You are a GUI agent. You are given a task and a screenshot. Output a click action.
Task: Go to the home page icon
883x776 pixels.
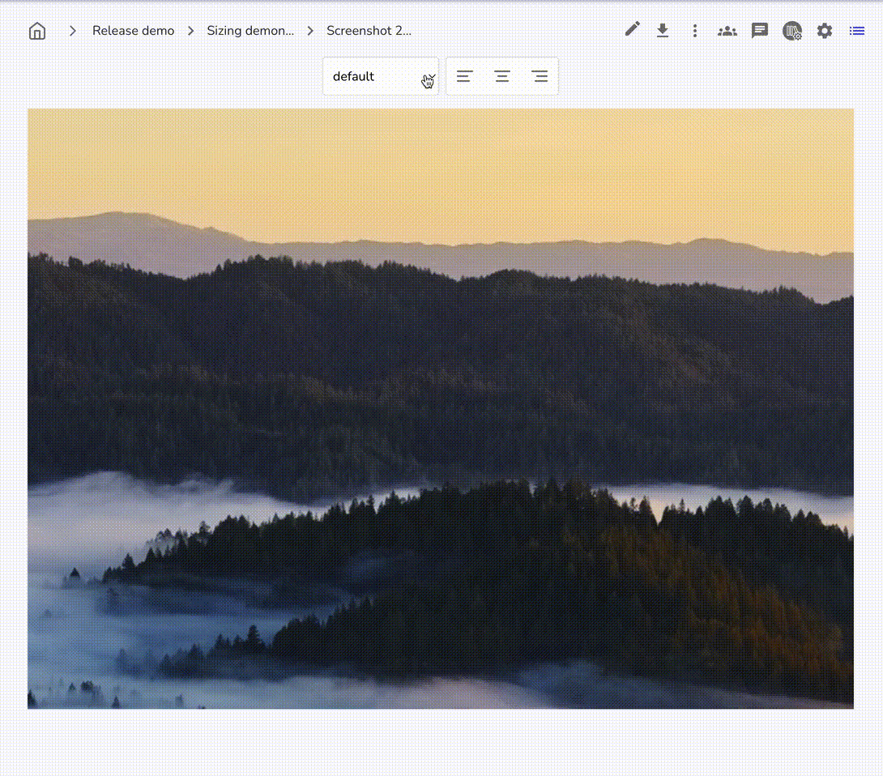[x=37, y=31]
